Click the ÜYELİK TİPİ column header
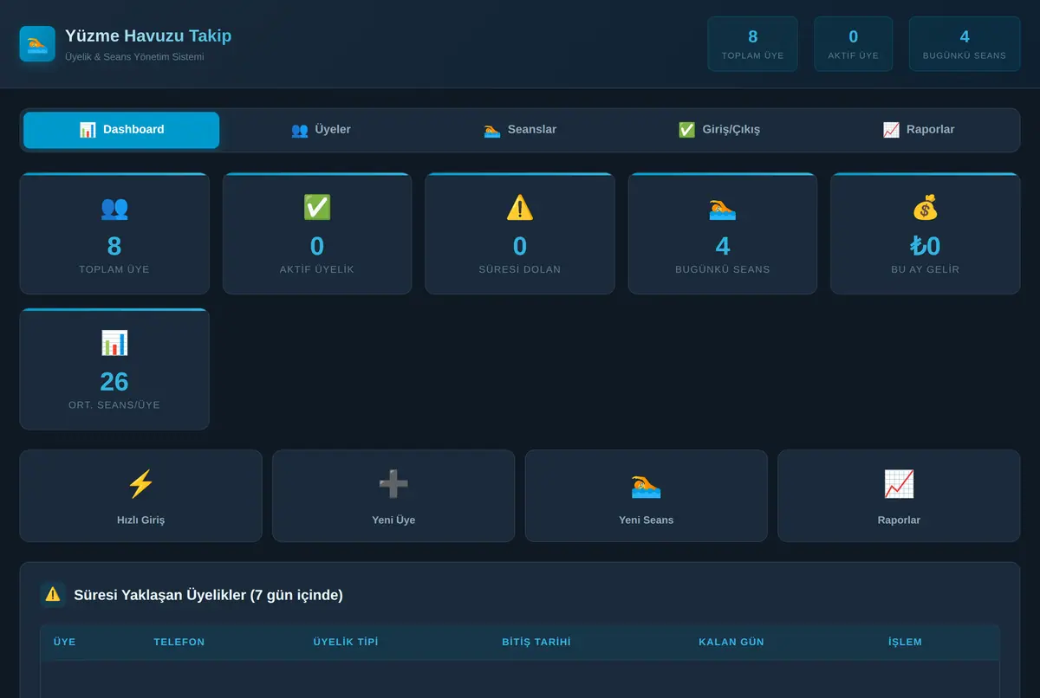Image resolution: width=1040 pixels, height=698 pixels. [346, 643]
